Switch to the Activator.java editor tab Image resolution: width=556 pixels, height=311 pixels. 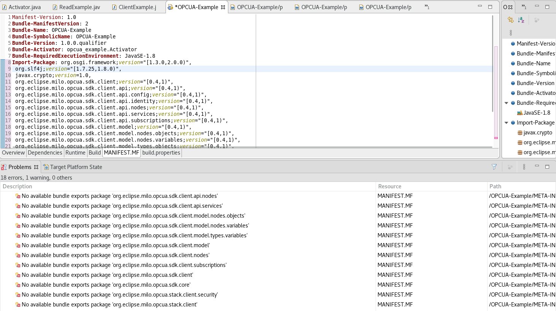(x=21, y=7)
